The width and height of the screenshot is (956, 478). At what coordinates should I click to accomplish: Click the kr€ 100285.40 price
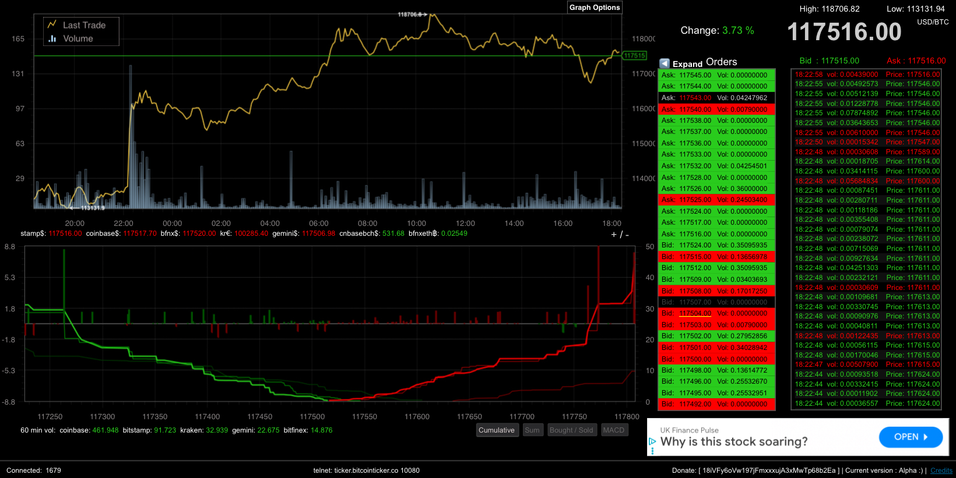coord(251,233)
